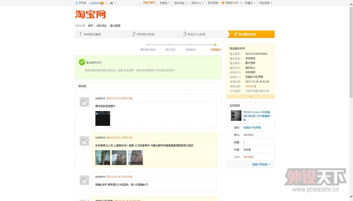
Task: Click 我的淘宝 in the breadcrumb
Action: pos(102,26)
